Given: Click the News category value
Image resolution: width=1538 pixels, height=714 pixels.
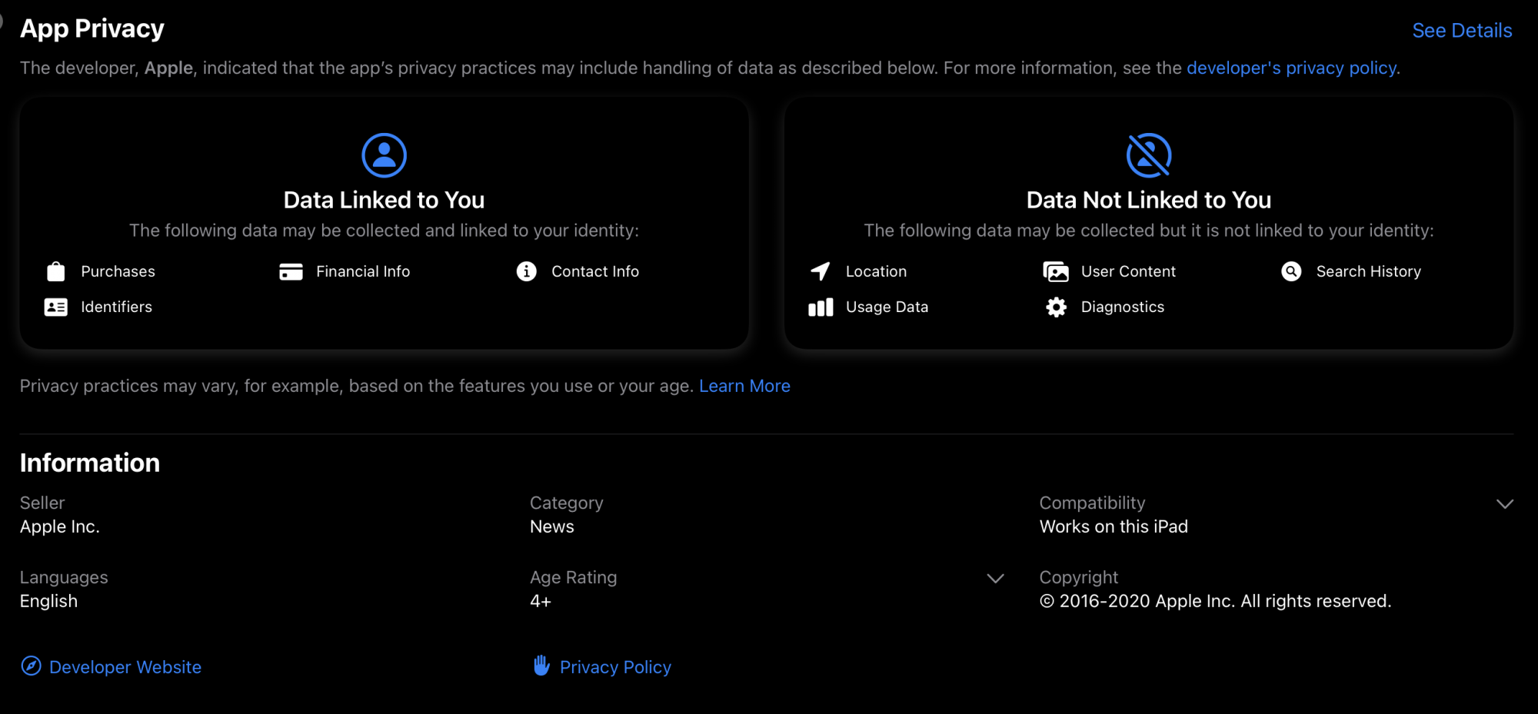Looking at the screenshot, I should pos(551,526).
